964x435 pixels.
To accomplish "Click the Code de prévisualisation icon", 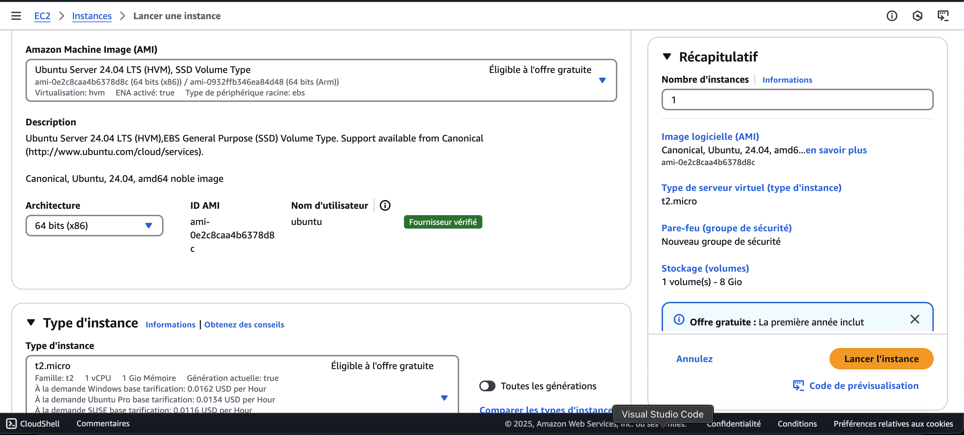I will (x=798, y=386).
